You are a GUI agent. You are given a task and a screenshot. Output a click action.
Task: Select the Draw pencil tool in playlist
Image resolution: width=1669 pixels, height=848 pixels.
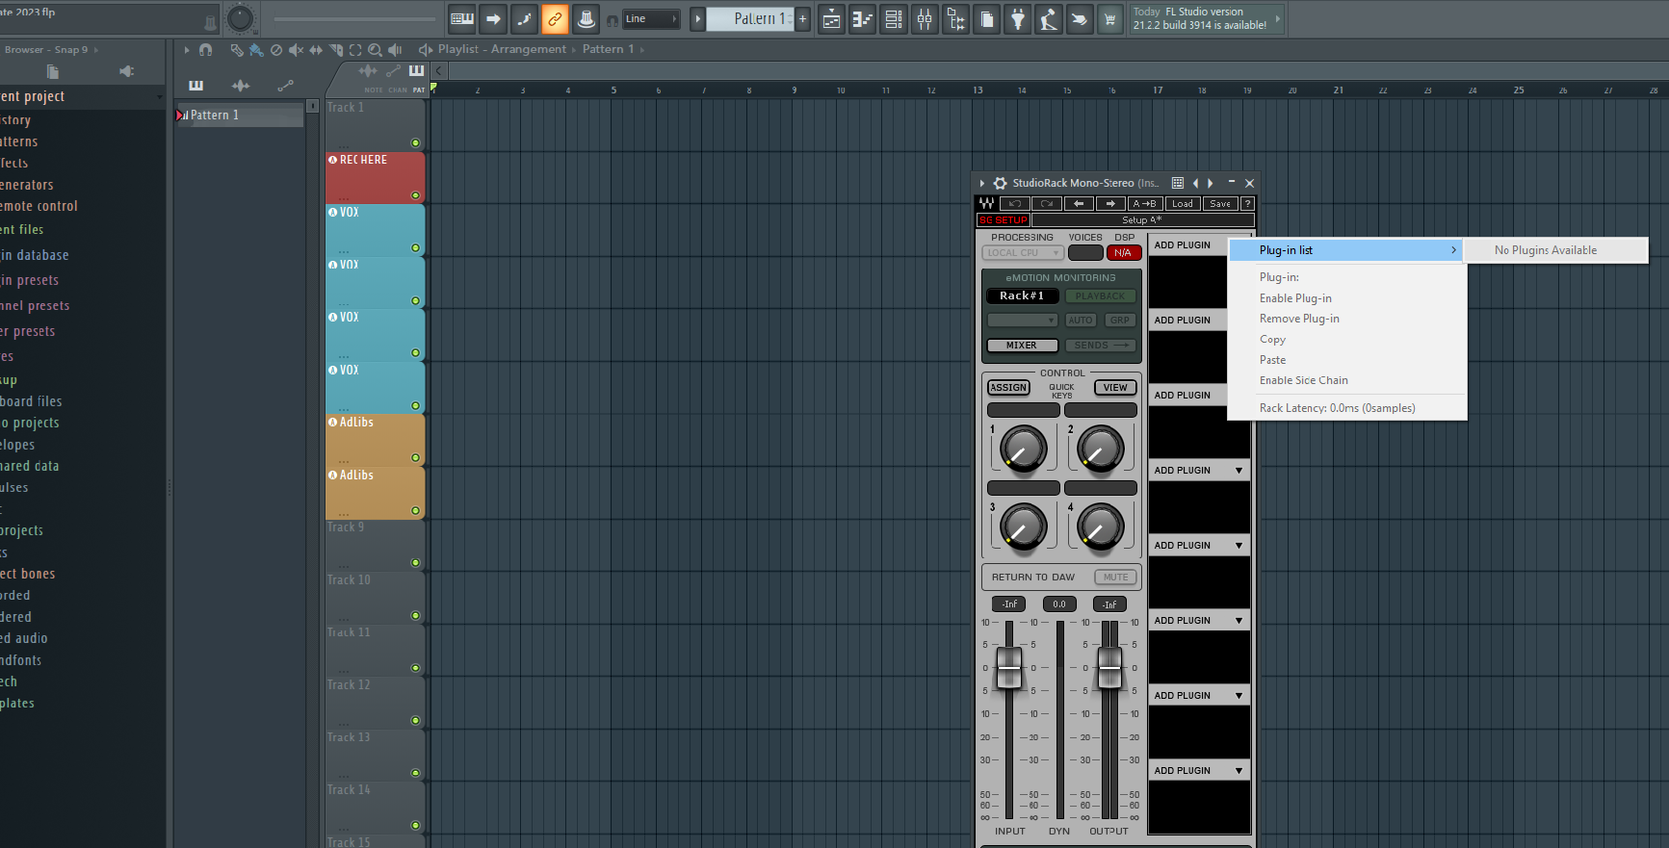[237, 49]
